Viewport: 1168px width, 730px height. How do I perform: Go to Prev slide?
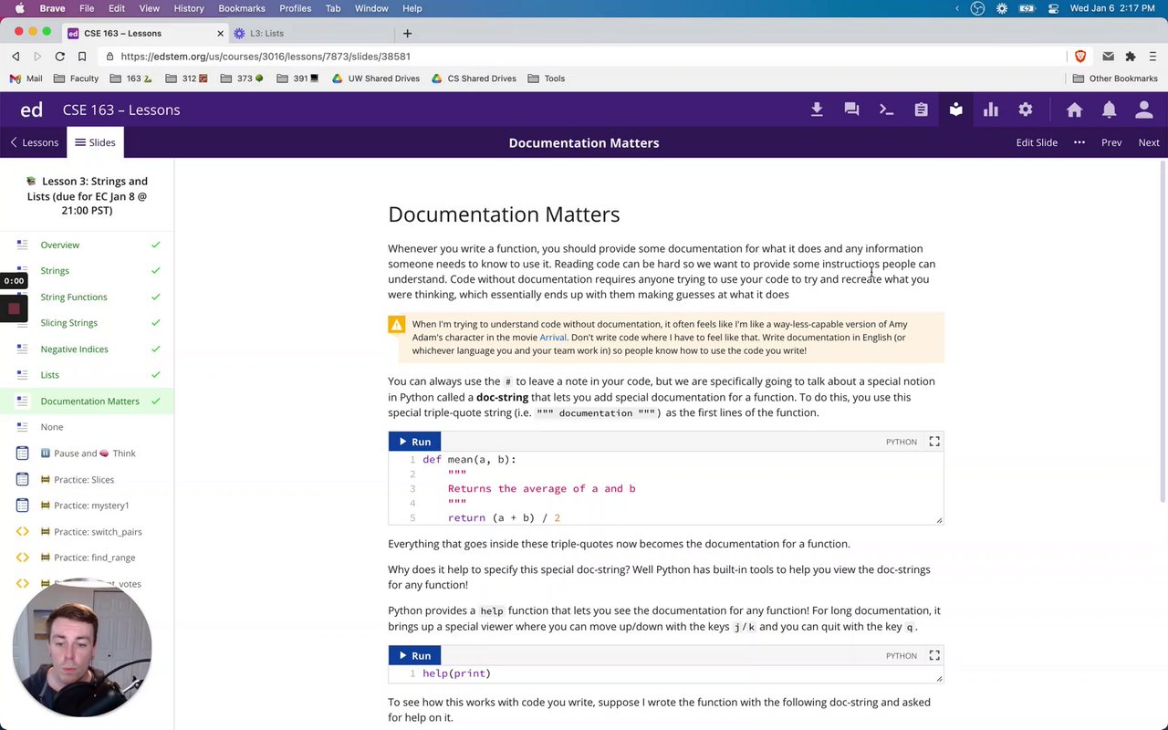coord(1111,142)
